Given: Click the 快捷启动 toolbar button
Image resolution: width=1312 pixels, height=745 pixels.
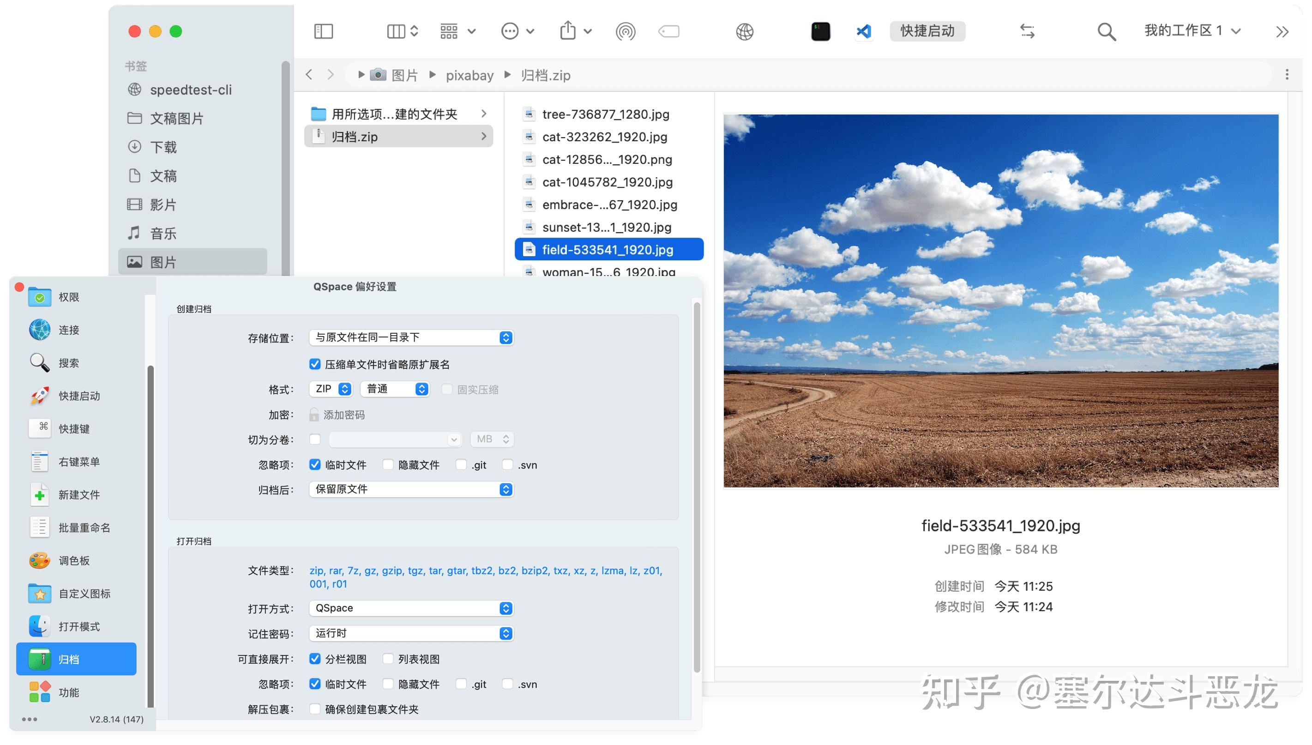Looking at the screenshot, I should tap(927, 31).
